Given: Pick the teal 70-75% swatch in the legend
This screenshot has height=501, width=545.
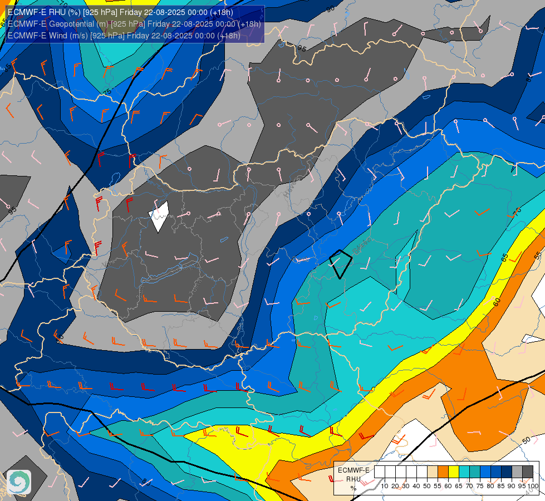Looking at the screenshot, I should point(475,471).
